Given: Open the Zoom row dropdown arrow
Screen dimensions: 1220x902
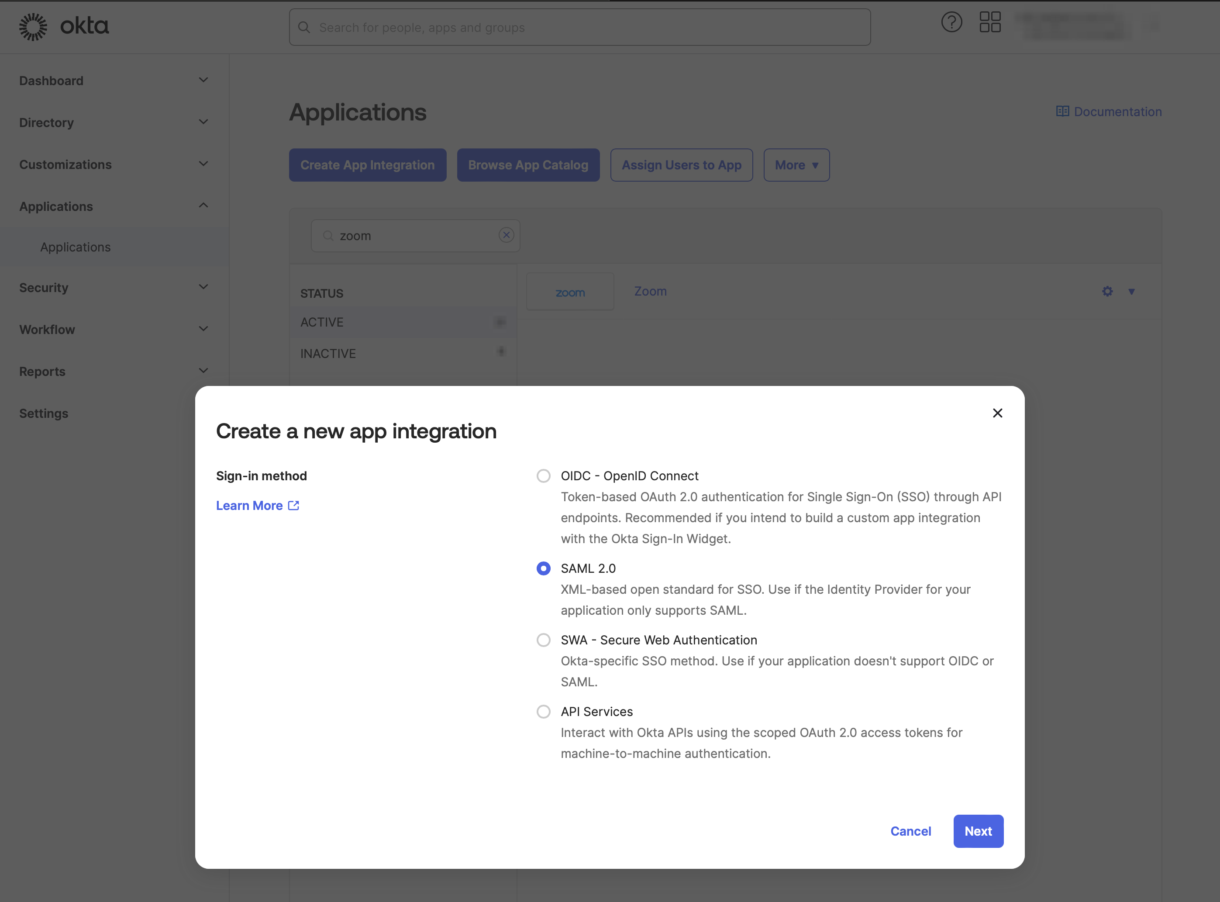Looking at the screenshot, I should tap(1131, 292).
